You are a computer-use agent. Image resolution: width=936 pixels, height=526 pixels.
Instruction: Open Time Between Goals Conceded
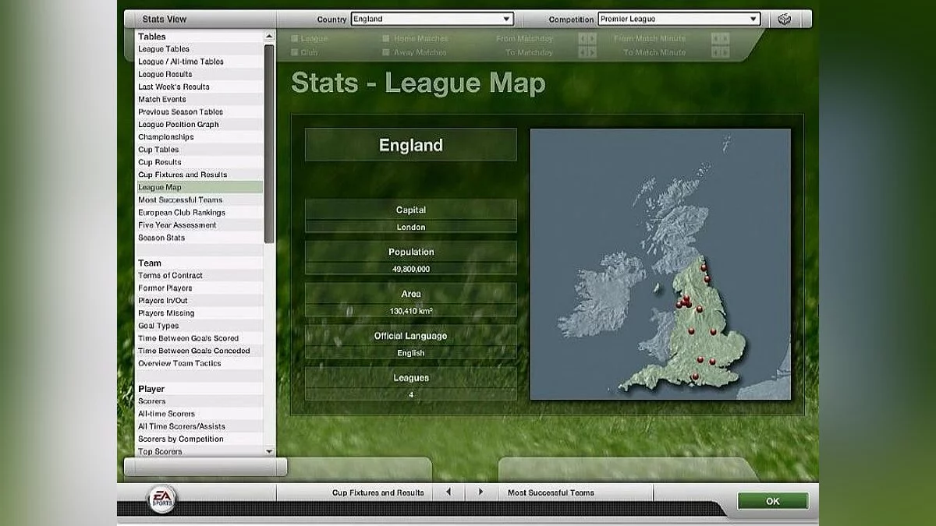click(199, 351)
